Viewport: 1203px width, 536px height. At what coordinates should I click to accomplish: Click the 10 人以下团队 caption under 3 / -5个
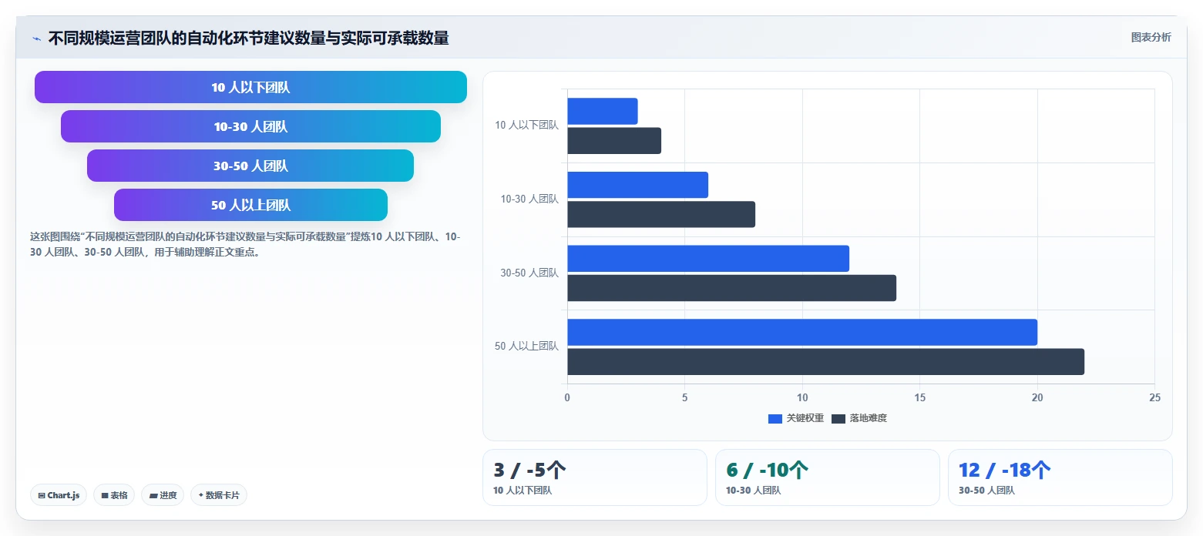(523, 491)
